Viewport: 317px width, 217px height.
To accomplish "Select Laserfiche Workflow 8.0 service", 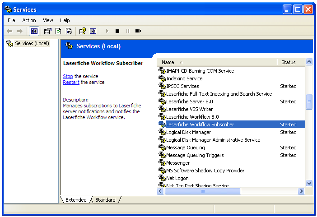I will click(192, 117).
